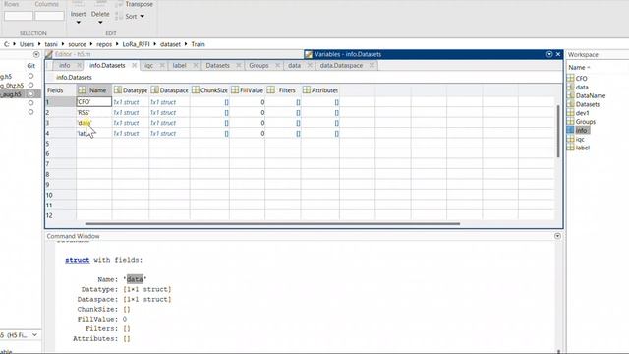Expand the arrow after repos in path

(x=117, y=44)
